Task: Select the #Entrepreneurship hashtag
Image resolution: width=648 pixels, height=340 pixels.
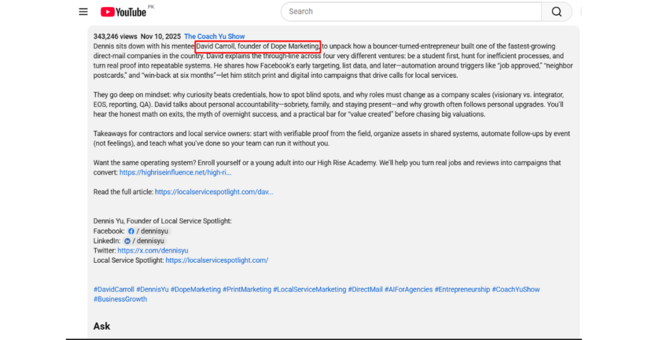Action: 462,289
